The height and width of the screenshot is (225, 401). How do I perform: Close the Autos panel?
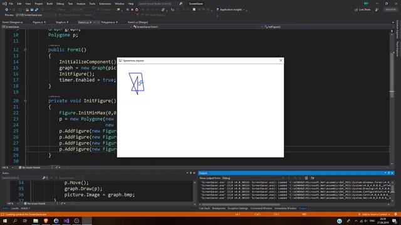click(194, 173)
